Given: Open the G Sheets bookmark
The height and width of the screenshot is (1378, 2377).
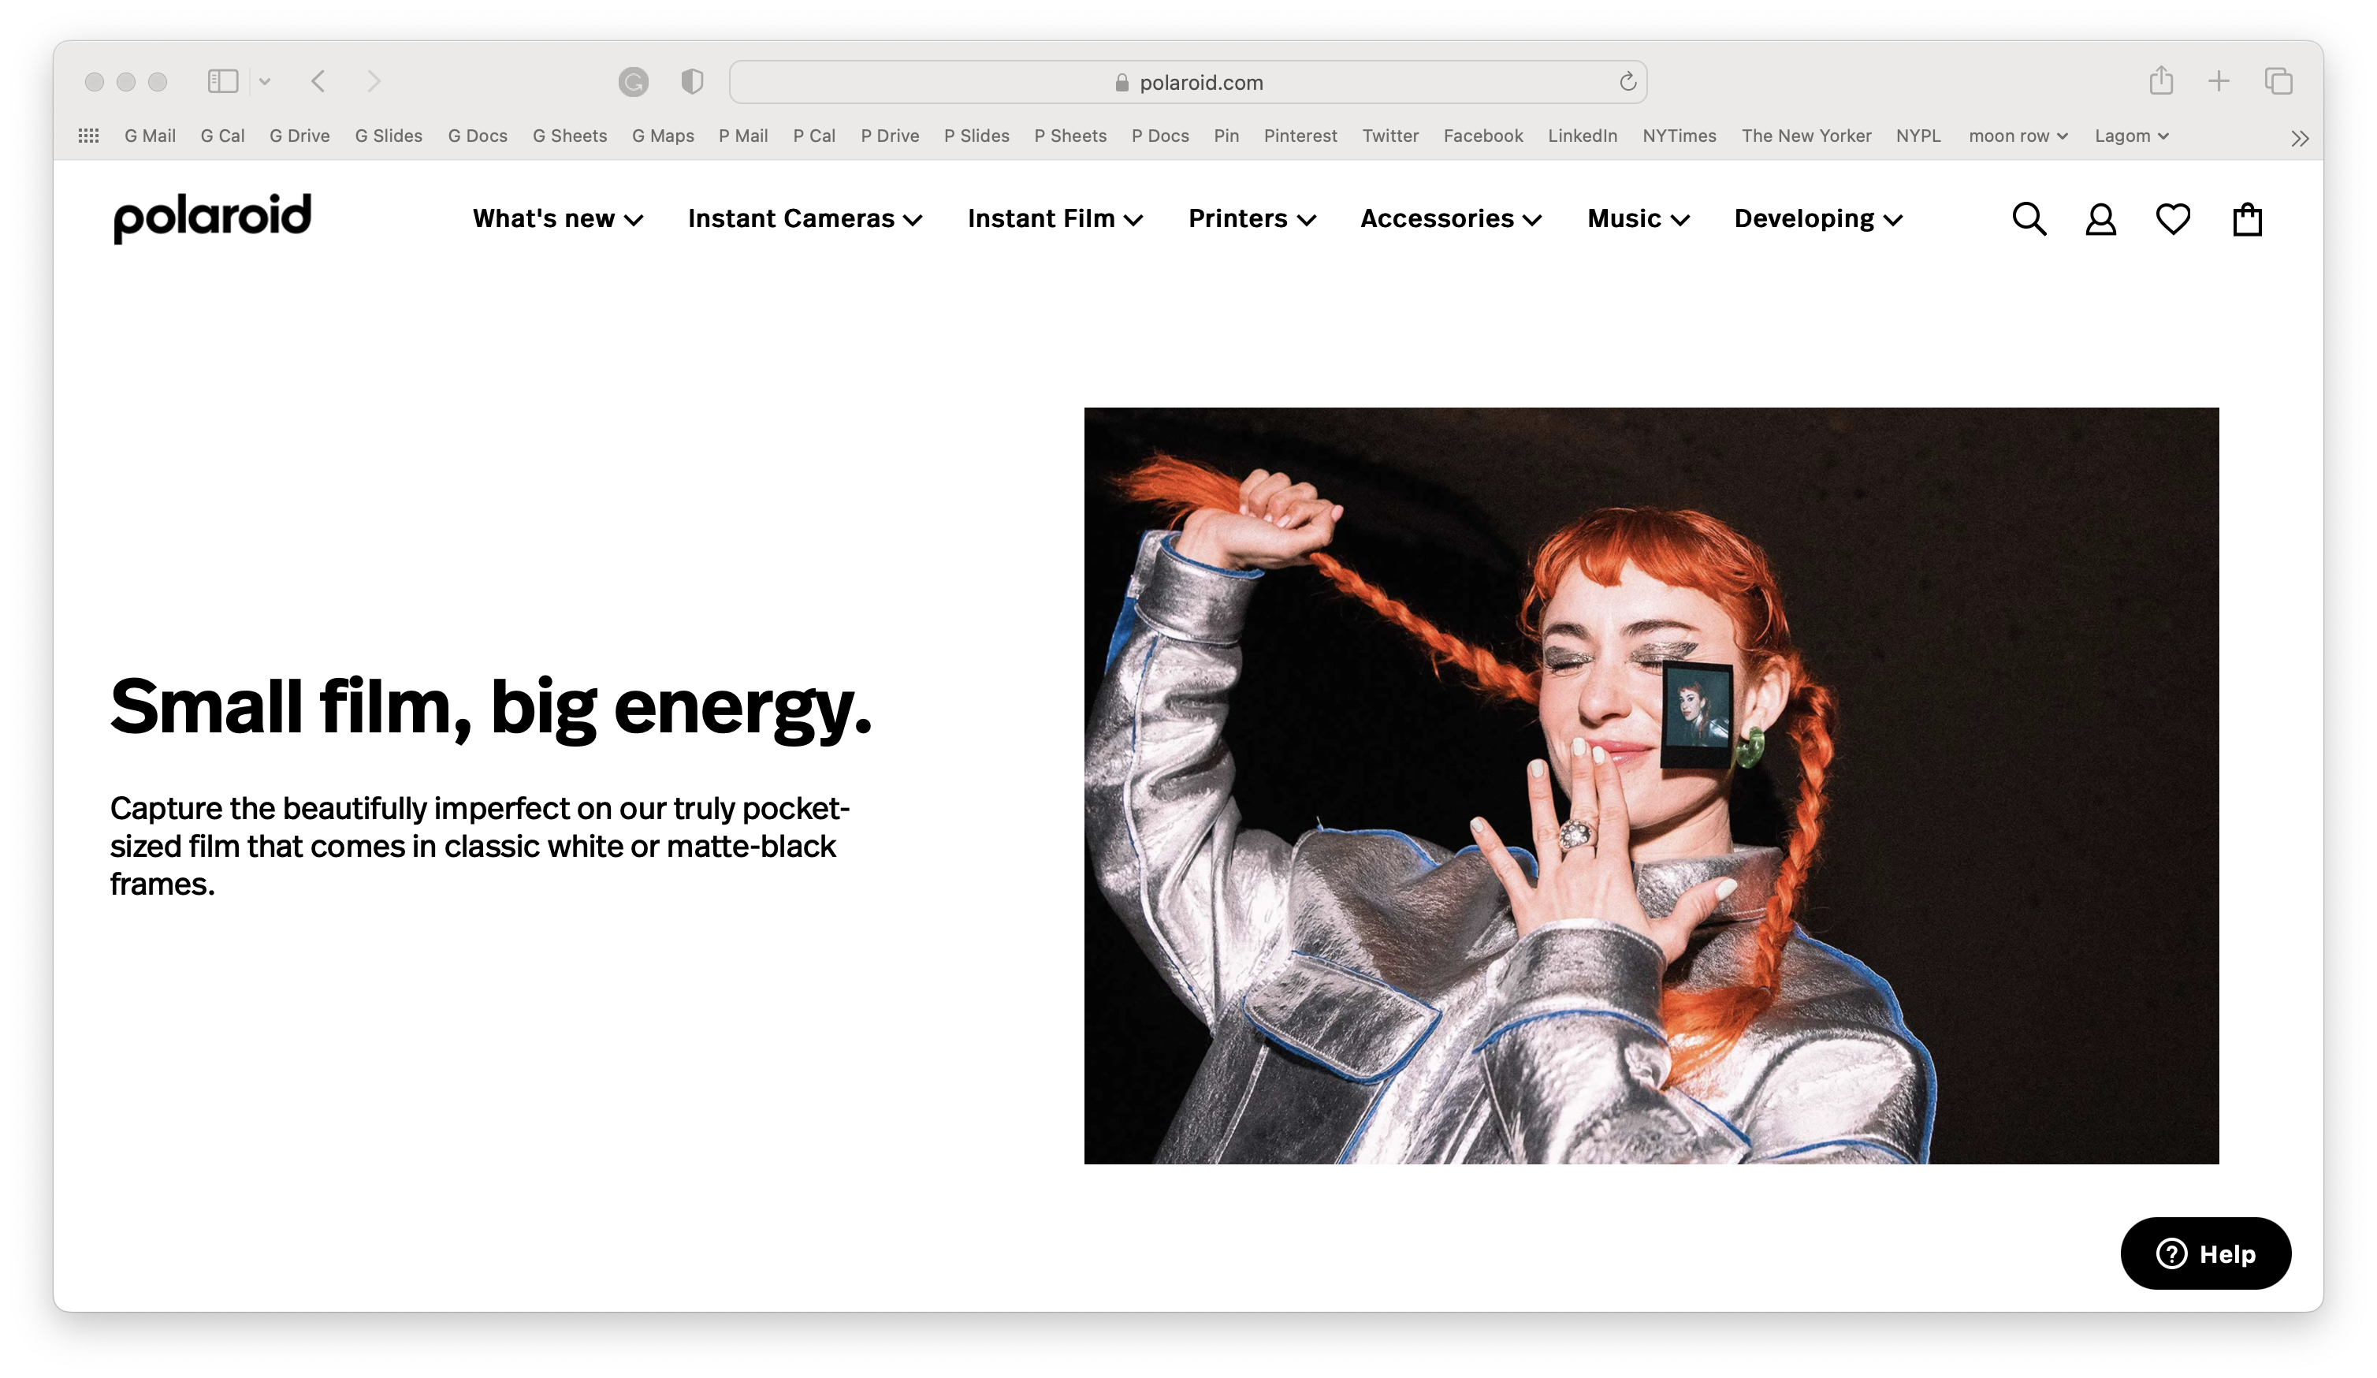Looking at the screenshot, I should point(570,136).
